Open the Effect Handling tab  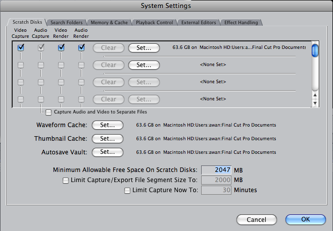(x=241, y=23)
